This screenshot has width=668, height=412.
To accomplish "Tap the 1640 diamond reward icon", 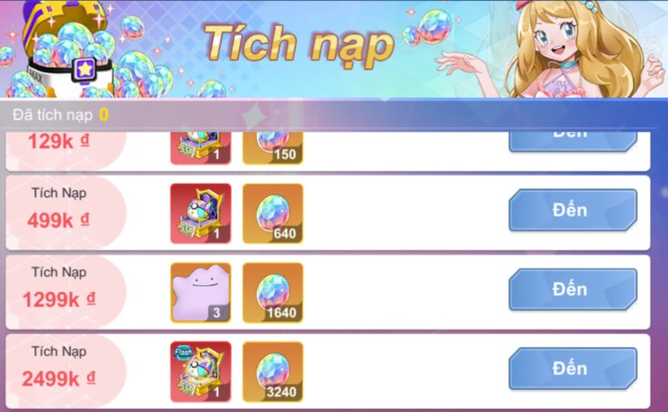I will [272, 293].
